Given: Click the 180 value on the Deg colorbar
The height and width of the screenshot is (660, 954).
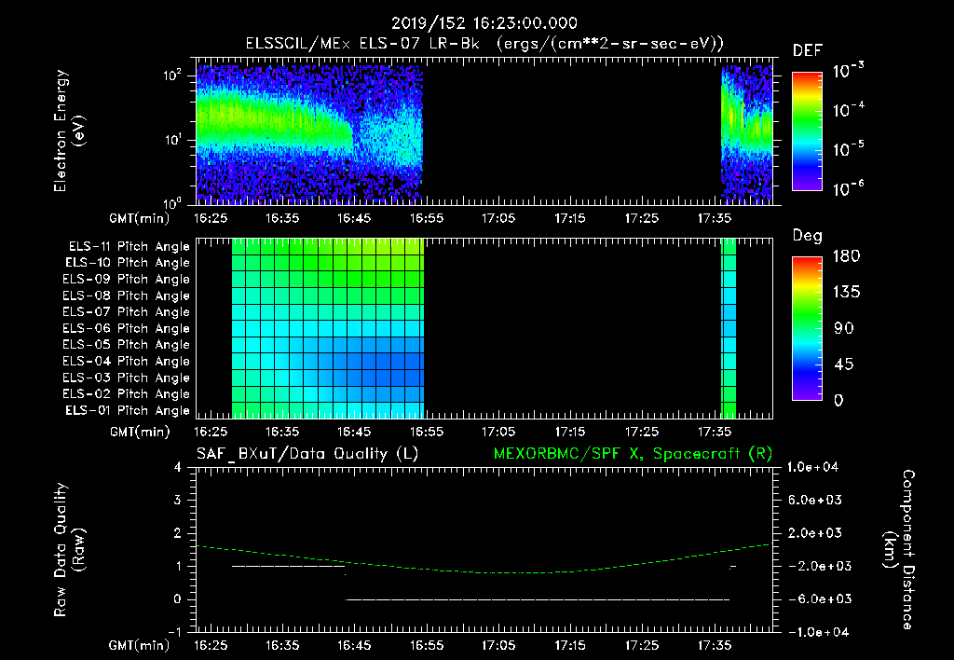Looking at the screenshot, I should pos(847,256).
